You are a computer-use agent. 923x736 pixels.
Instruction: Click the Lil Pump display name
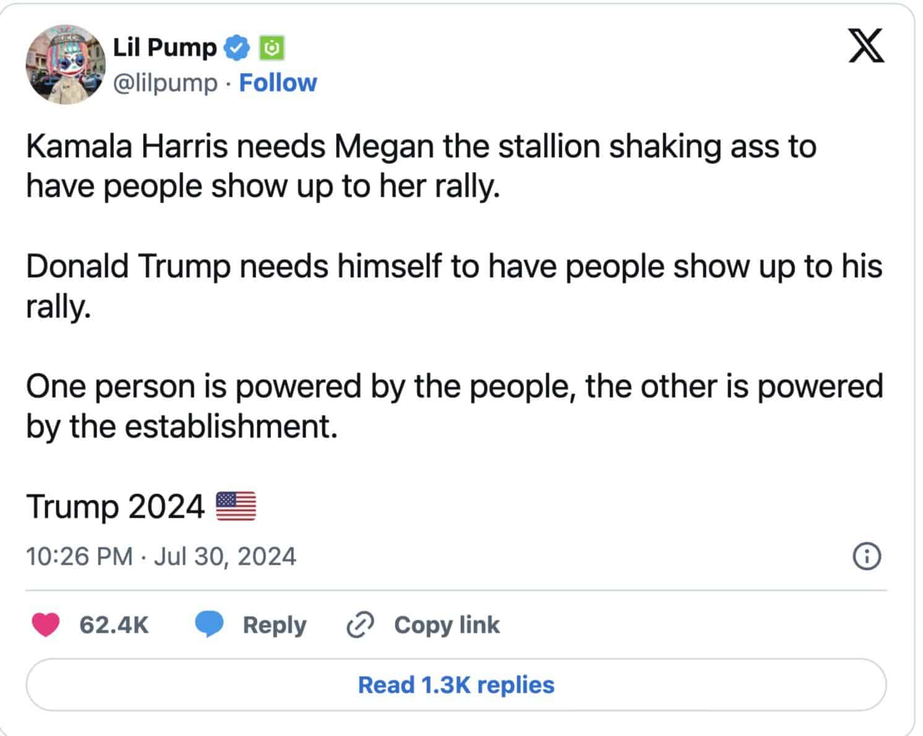pyautogui.click(x=165, y=47)
